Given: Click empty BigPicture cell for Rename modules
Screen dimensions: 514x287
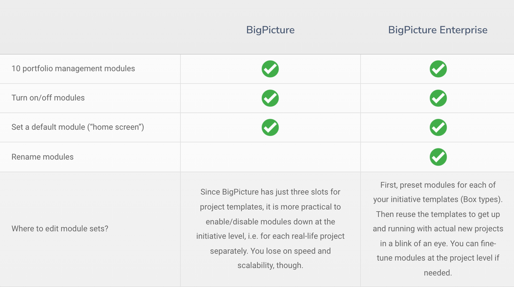Looking at the screenshot, I should (270, 157).
